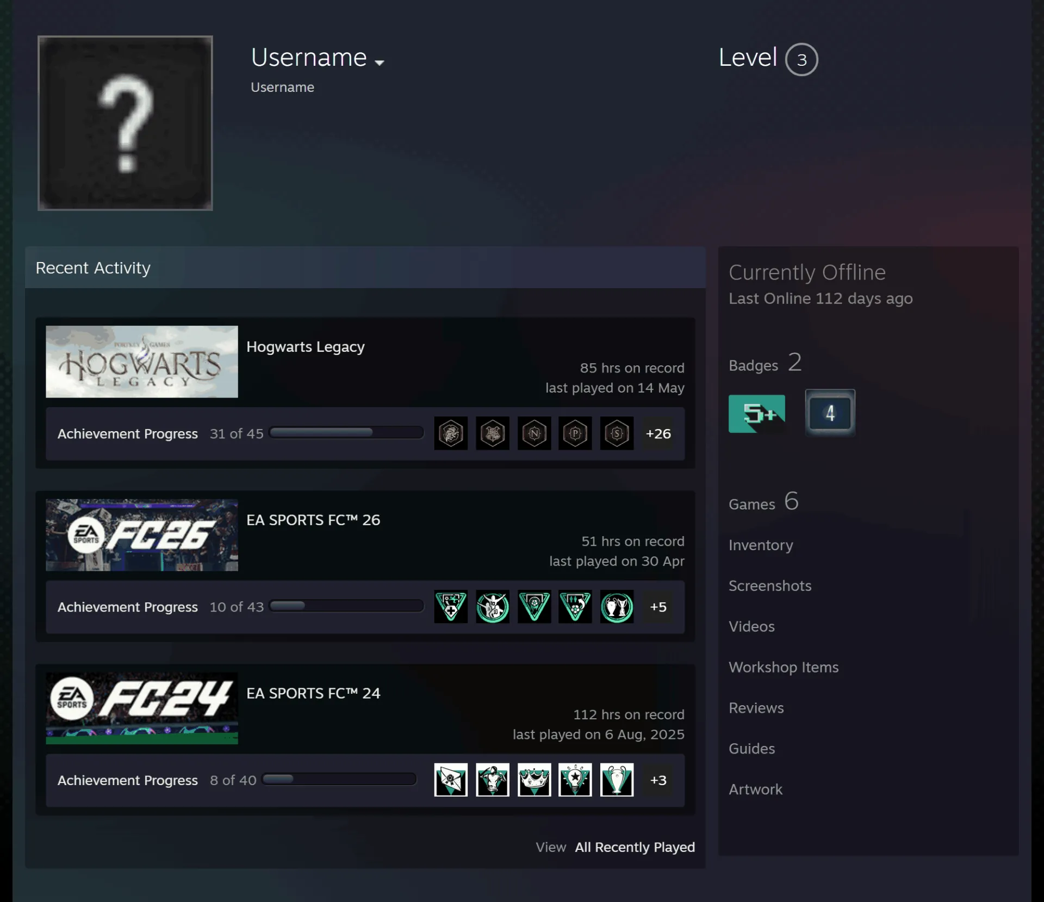This screenshot has height=902, width=1044.
Task: Open the Badges 2 section link
Action: pos(765,363)
